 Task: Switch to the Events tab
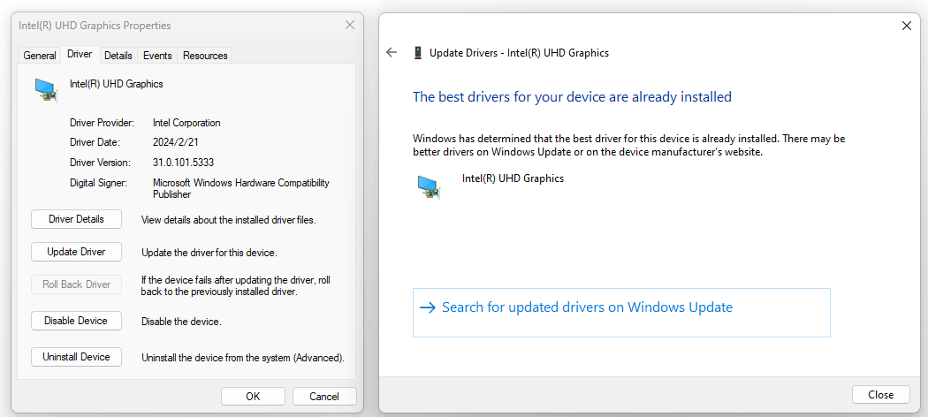pos(157,56)
